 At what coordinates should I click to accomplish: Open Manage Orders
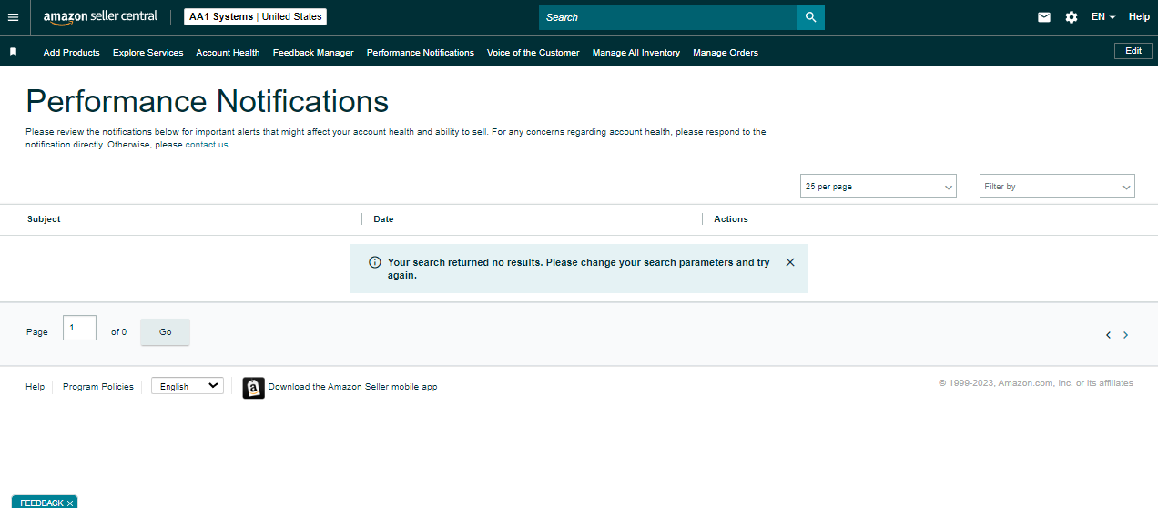[726, 53]
